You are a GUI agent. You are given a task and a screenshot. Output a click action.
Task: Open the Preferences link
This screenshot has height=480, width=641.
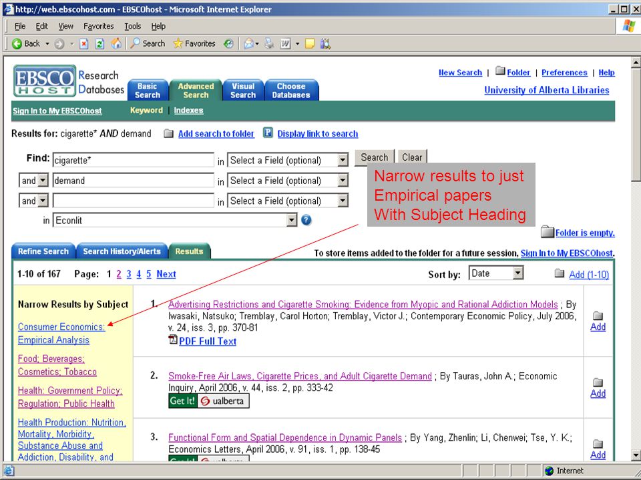click(564, 73)
